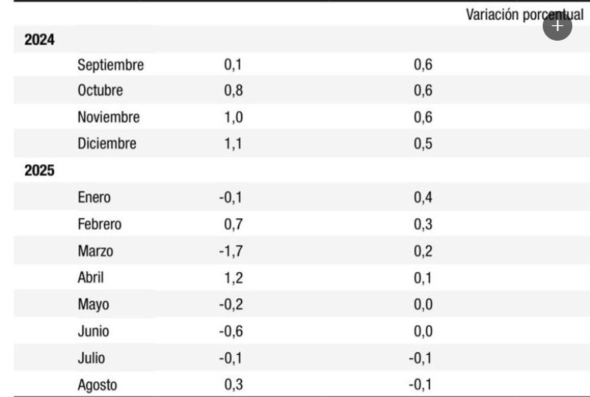Click the Febrero row label

pyautogui.click(x=100, y=224)
